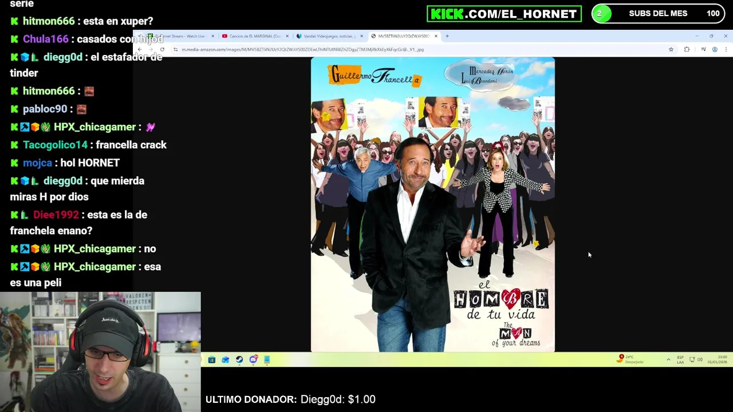Minimize the browser window

coord(697,36)
